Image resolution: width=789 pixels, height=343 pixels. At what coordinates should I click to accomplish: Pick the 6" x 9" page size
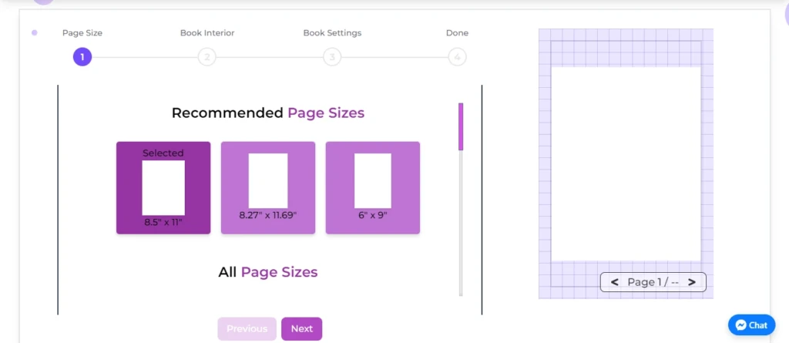373,188
